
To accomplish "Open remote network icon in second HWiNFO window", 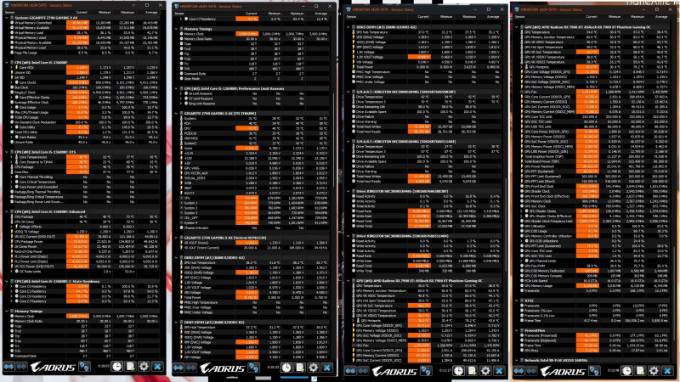I will [254, 368].
